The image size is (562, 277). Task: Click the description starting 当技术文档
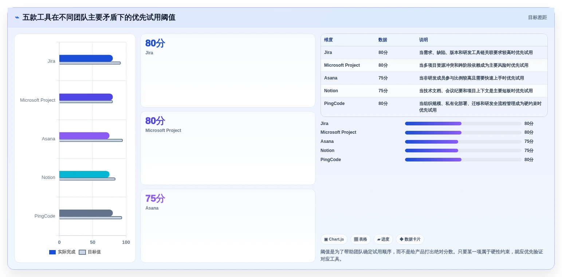[x=476, y=91]
